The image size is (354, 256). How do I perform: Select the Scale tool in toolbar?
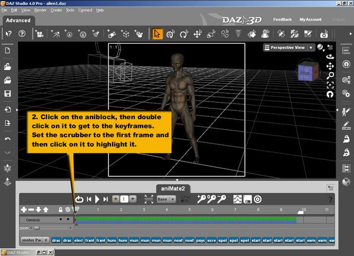pos(211,34)
